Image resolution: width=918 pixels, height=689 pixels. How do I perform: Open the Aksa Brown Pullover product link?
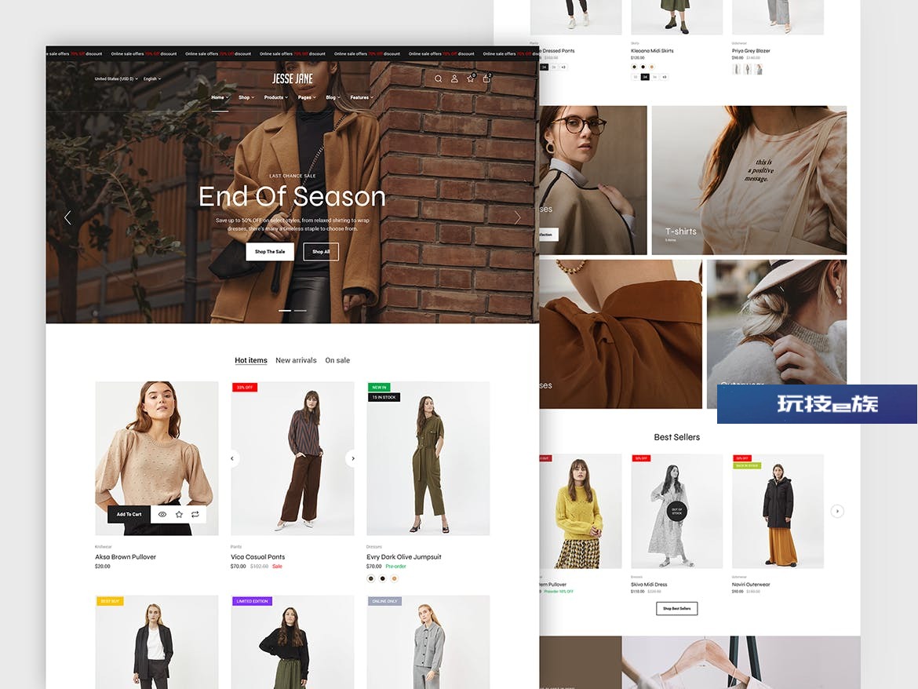point(126,556)
